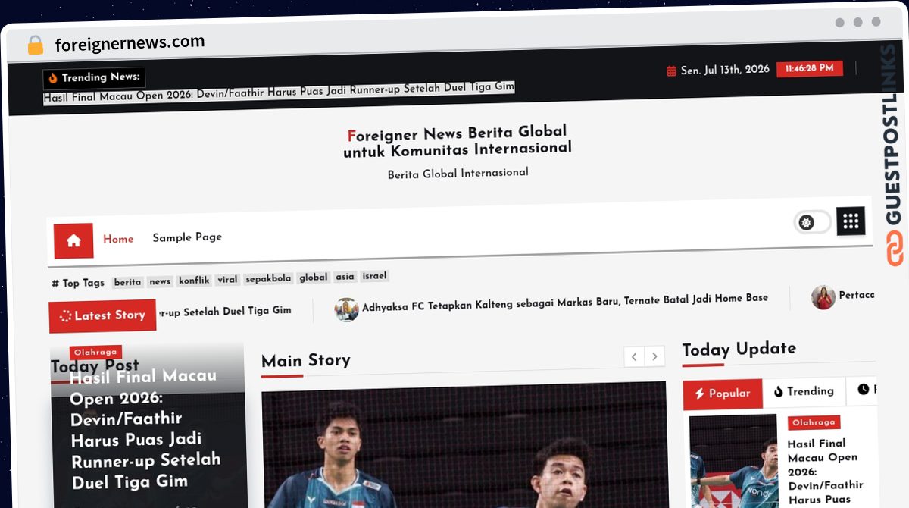The height and width of the screenshot is (508, 909).
Task: Open Adhyaksa FC Tetapkan Kalteng ticker story
Action: tap(565, 303)
